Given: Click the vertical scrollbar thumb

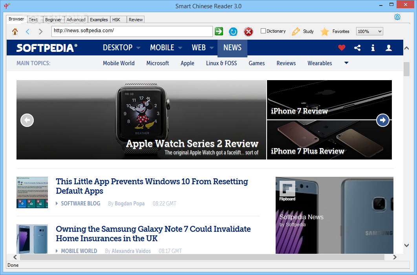Looking at the screenshot, I should [x=406, y=69].
